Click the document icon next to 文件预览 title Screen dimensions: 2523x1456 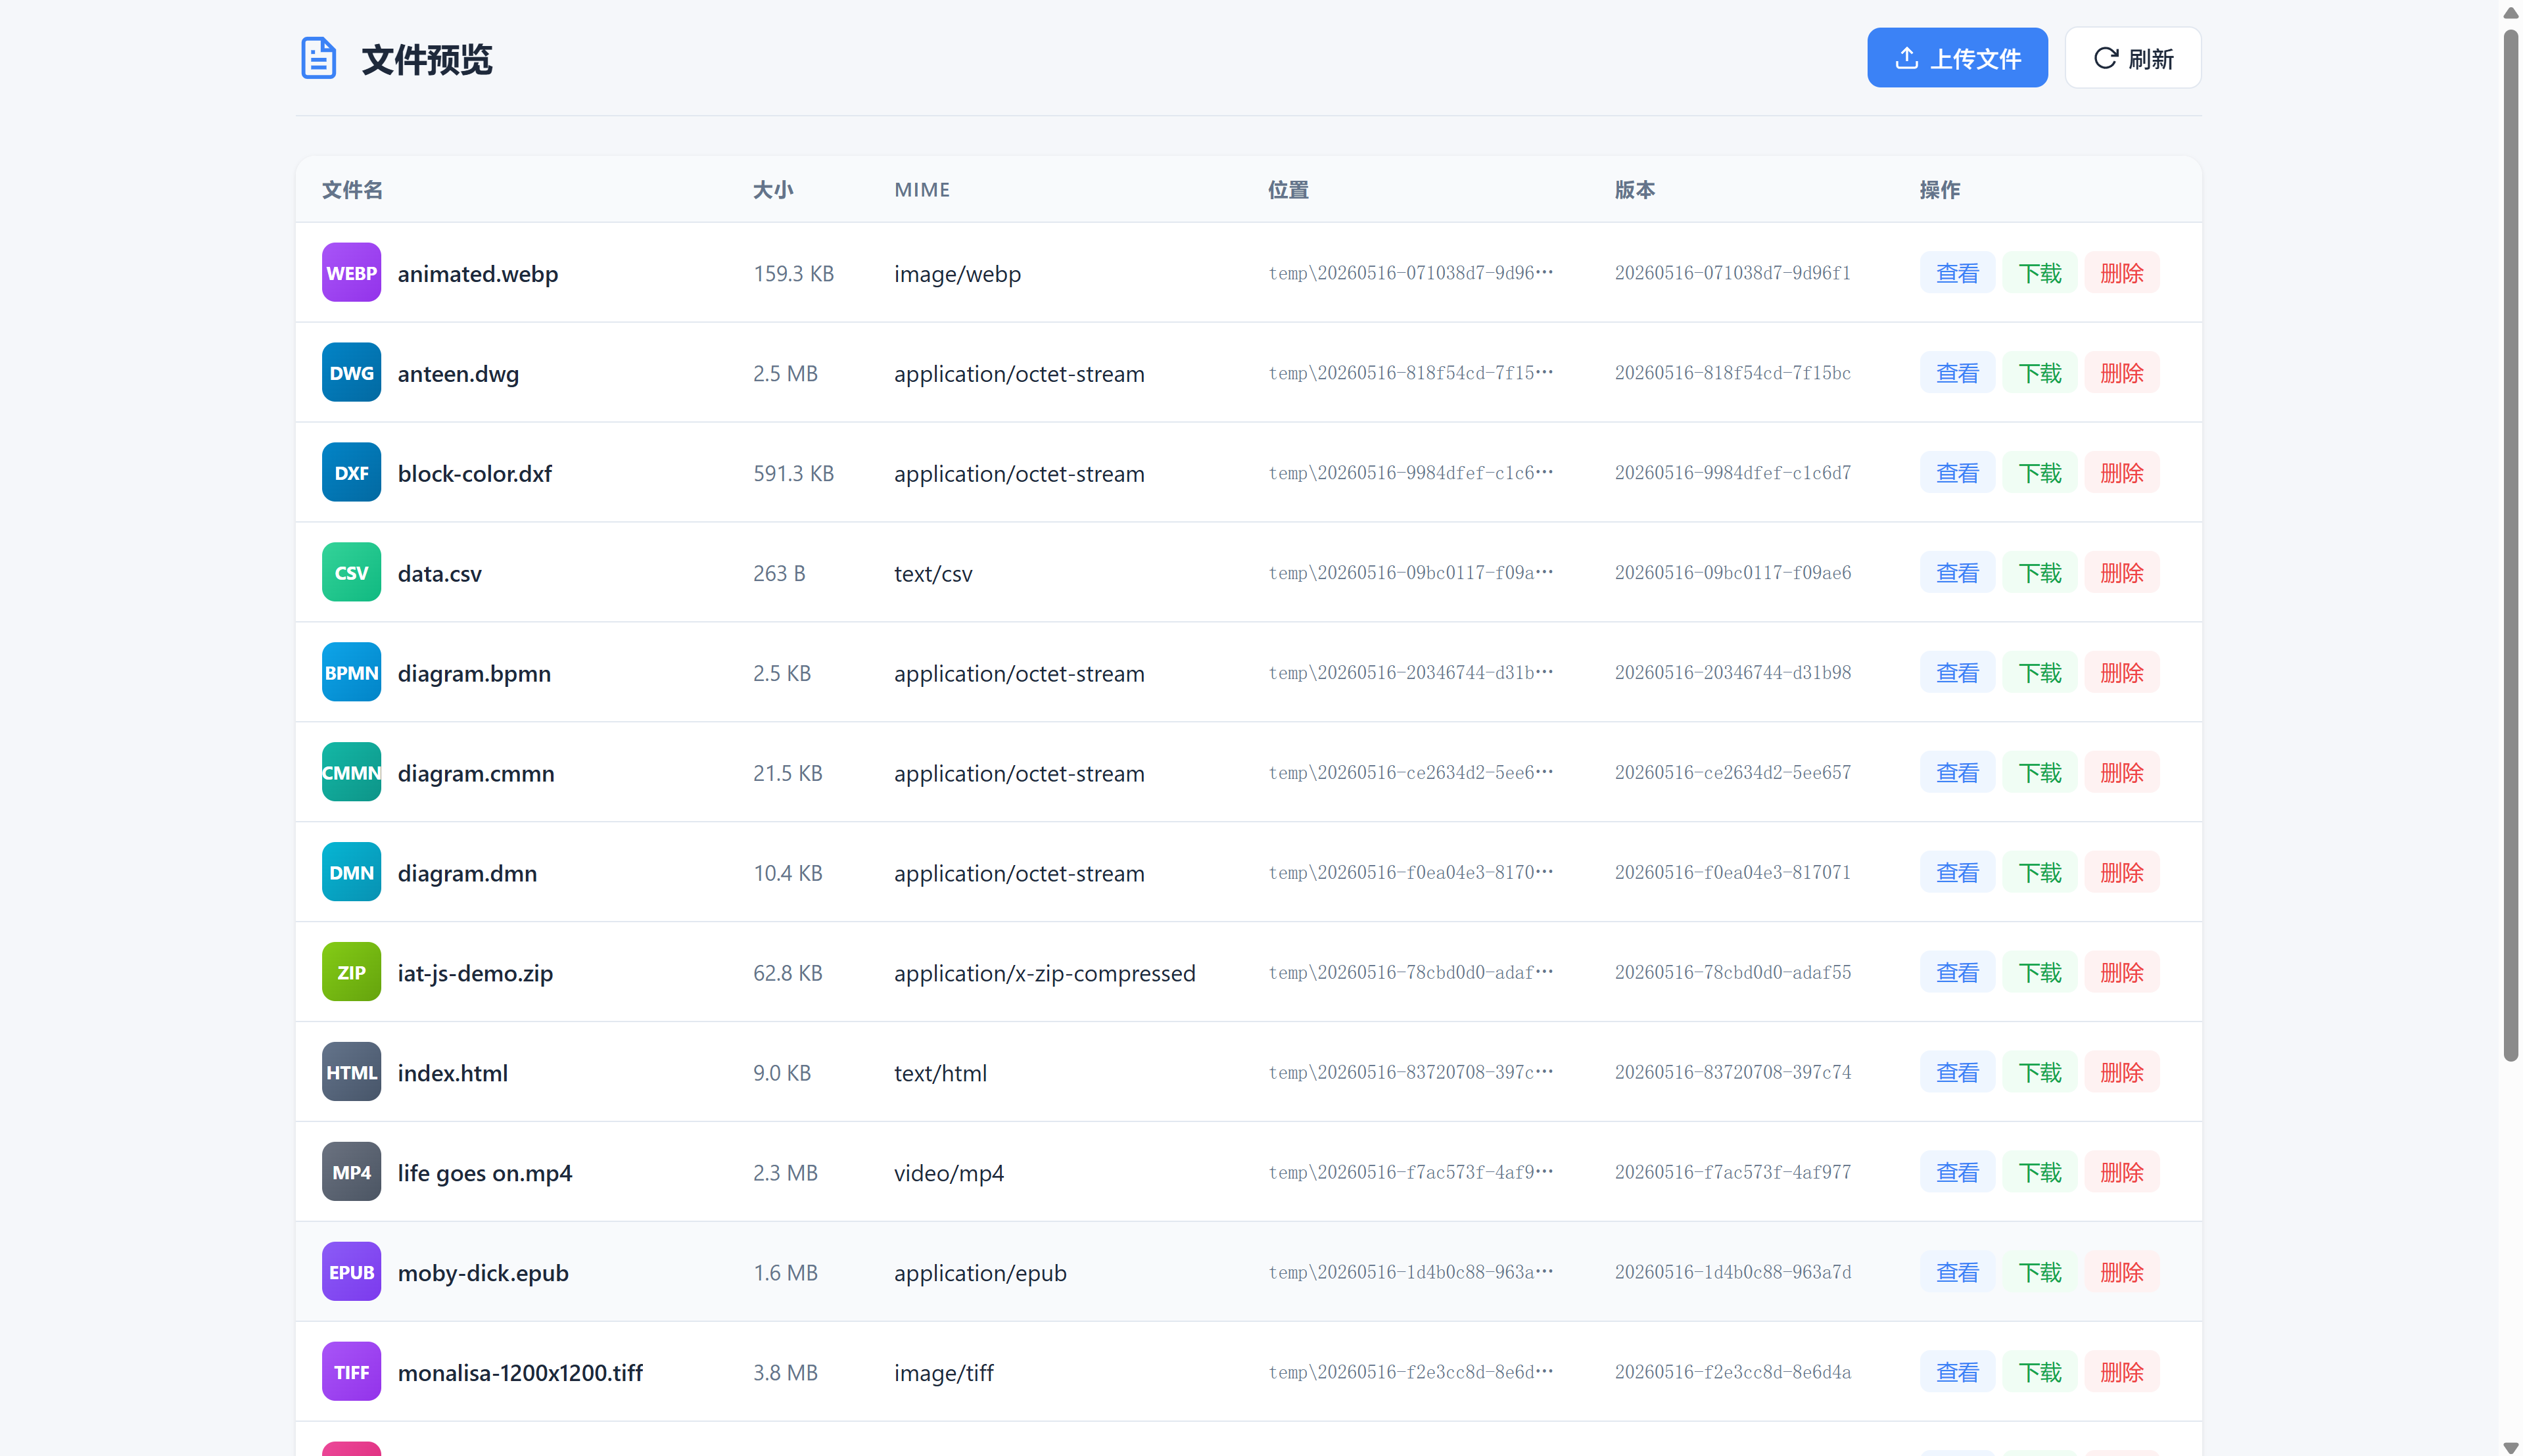tap(318, 58)
